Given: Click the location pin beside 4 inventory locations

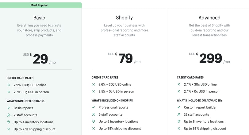Looking at the screenshot, I should pyautogui.click(x=9, y=122).
